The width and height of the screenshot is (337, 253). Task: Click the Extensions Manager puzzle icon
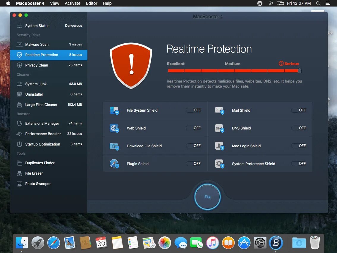tap(19, 124)
